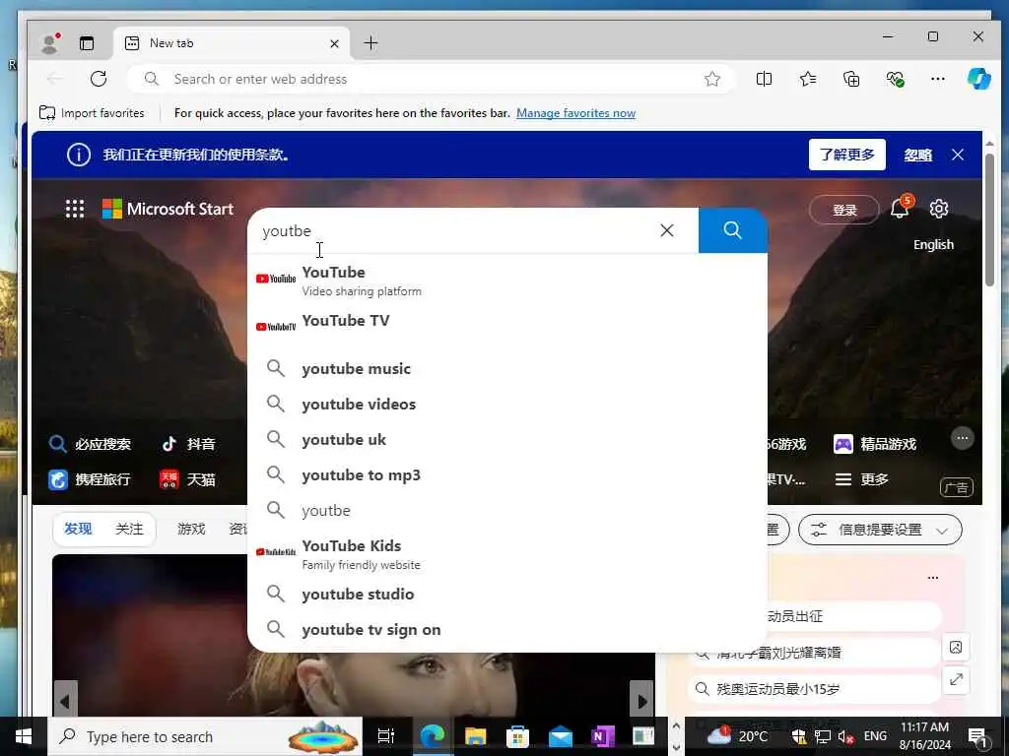Open Task View on taskbar
This screenshot has width=1009, height=756.
coord(385,736)
